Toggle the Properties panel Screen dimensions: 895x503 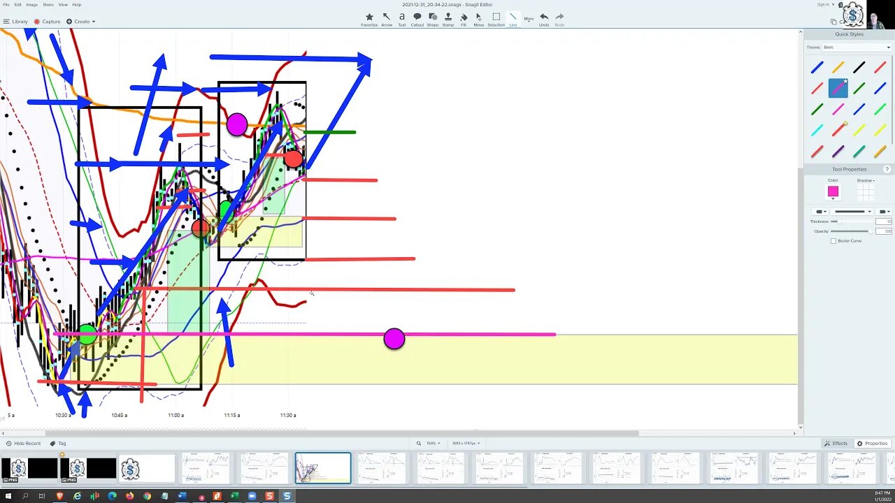tap(872, 444)
